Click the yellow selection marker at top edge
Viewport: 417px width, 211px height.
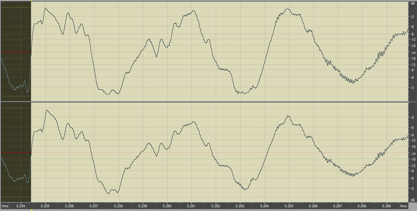31,1
